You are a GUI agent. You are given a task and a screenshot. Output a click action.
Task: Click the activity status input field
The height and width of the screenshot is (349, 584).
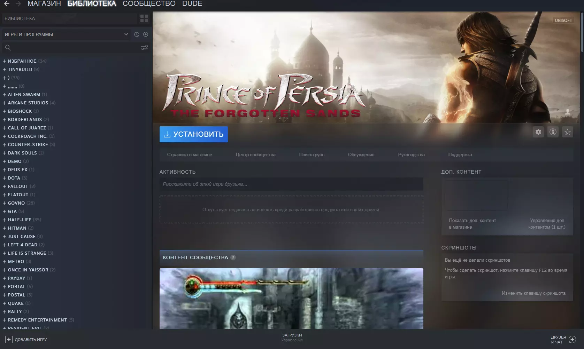(291, 184)
